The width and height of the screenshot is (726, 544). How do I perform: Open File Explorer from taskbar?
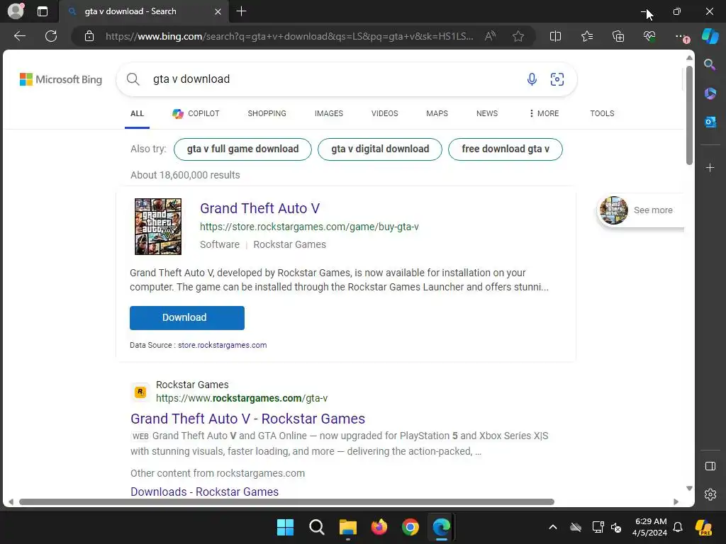click(x=347, y=527)
